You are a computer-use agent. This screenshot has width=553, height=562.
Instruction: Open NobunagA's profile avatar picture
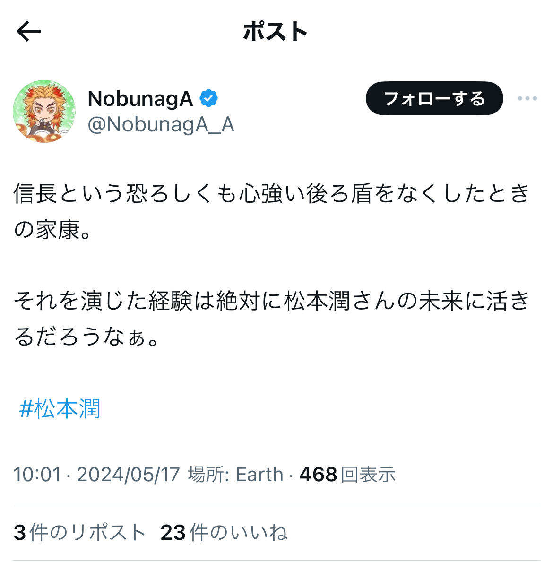pyautogui.click(x=44, y=111)
